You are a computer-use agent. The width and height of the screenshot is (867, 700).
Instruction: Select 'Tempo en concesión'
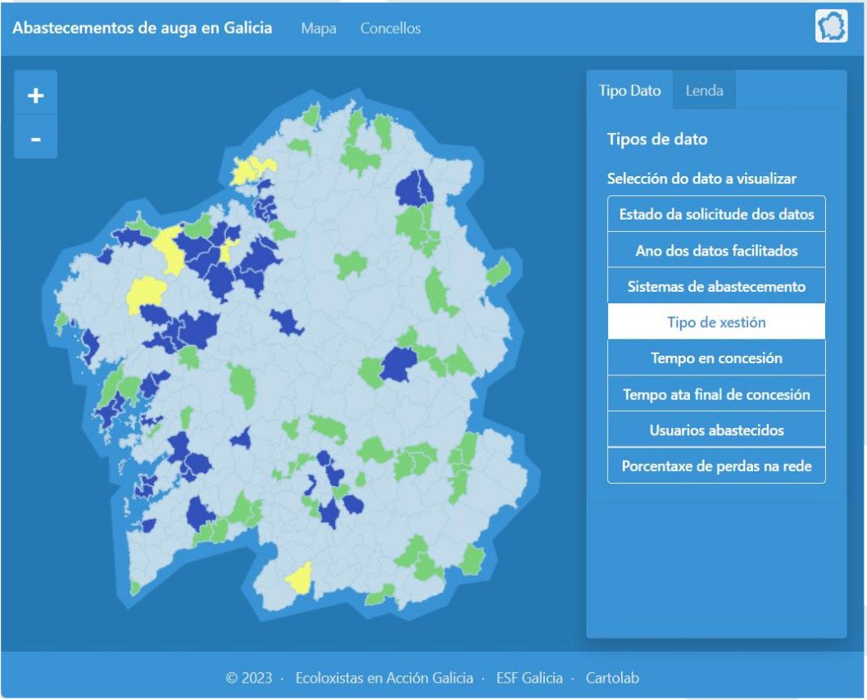[715, 357]
